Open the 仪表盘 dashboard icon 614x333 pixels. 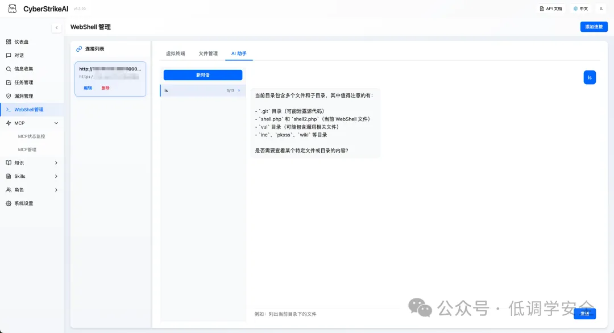[9, 42]
